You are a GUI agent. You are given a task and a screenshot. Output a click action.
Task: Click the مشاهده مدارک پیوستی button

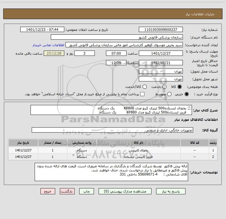click(x=125, y=191)
